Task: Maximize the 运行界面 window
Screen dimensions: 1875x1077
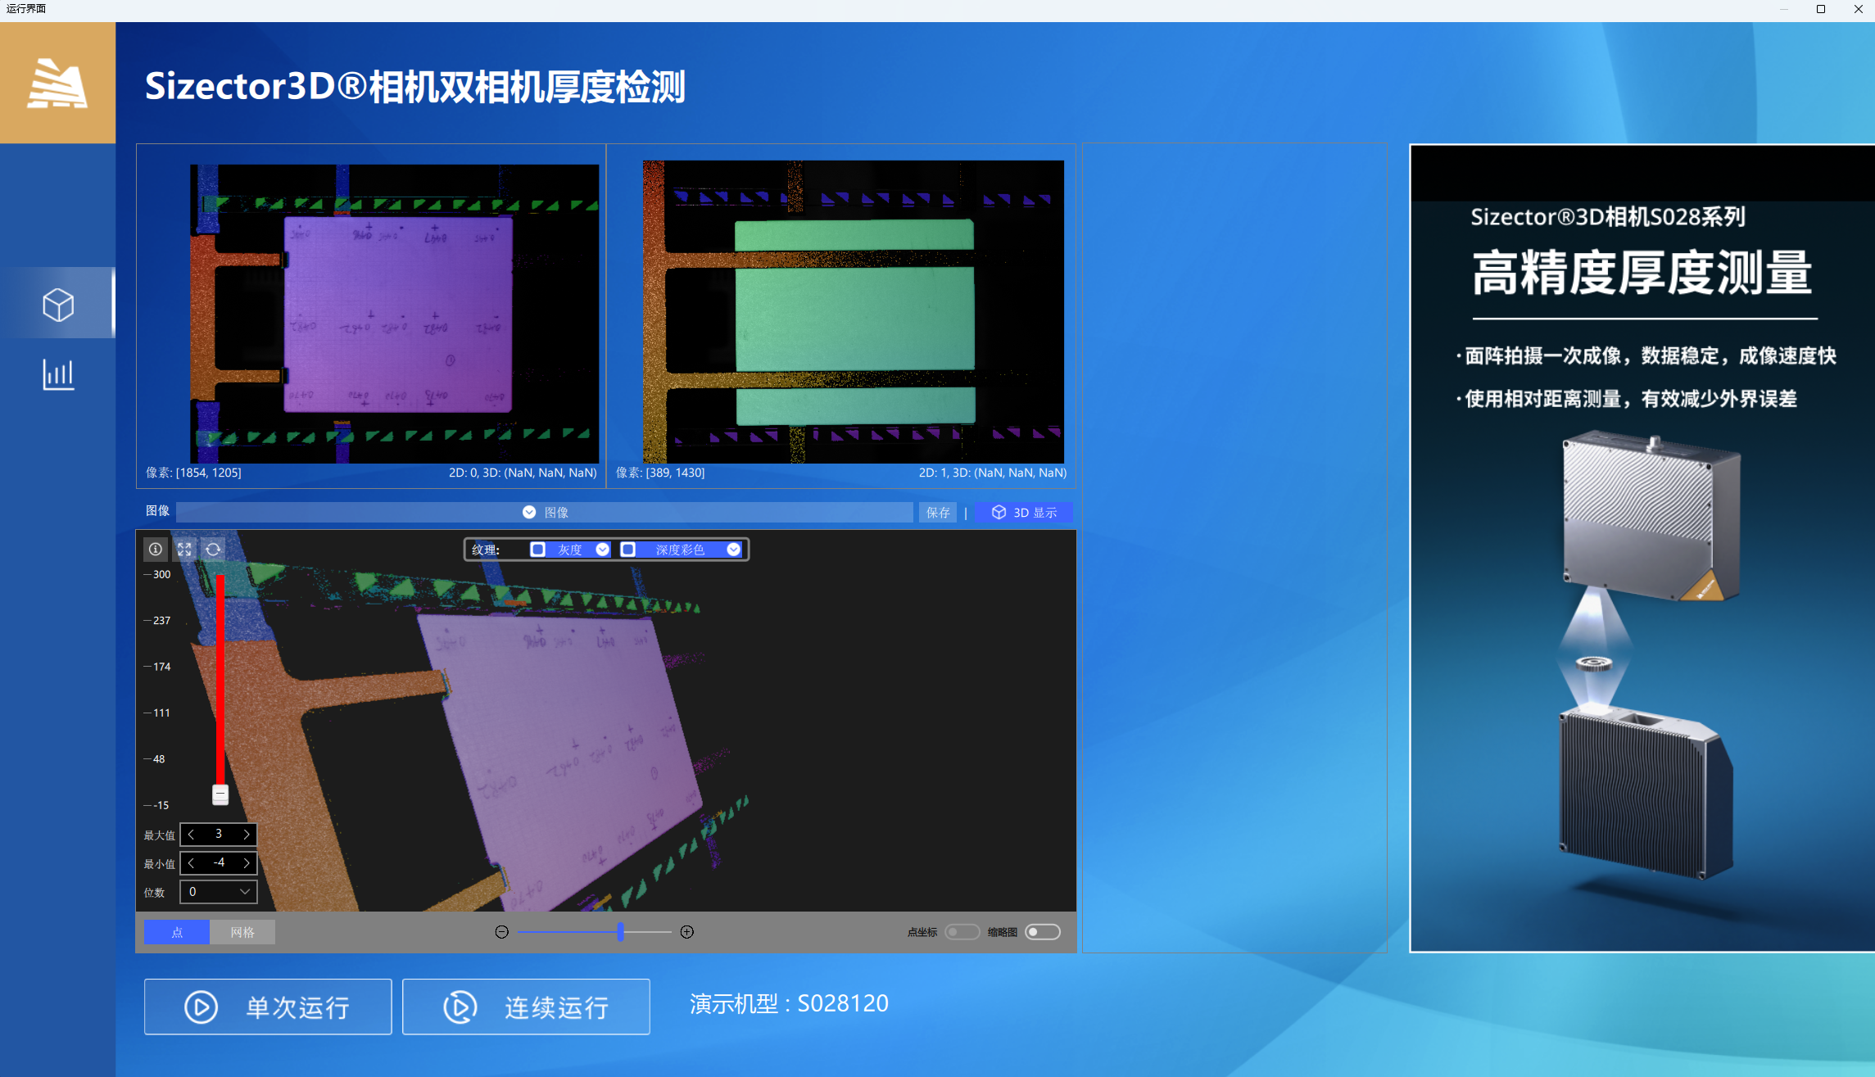Action: (x=1821, y=9)
